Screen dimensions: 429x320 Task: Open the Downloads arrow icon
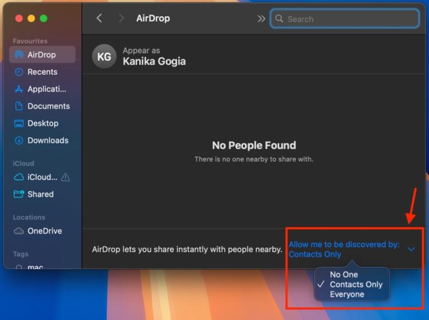tap(18, 140)
